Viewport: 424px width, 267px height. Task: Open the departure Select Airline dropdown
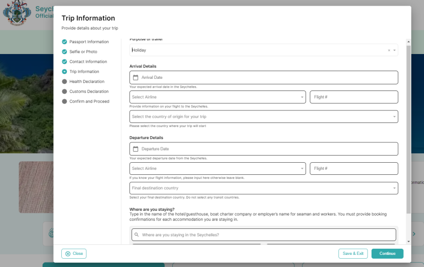tap(302, 168)
